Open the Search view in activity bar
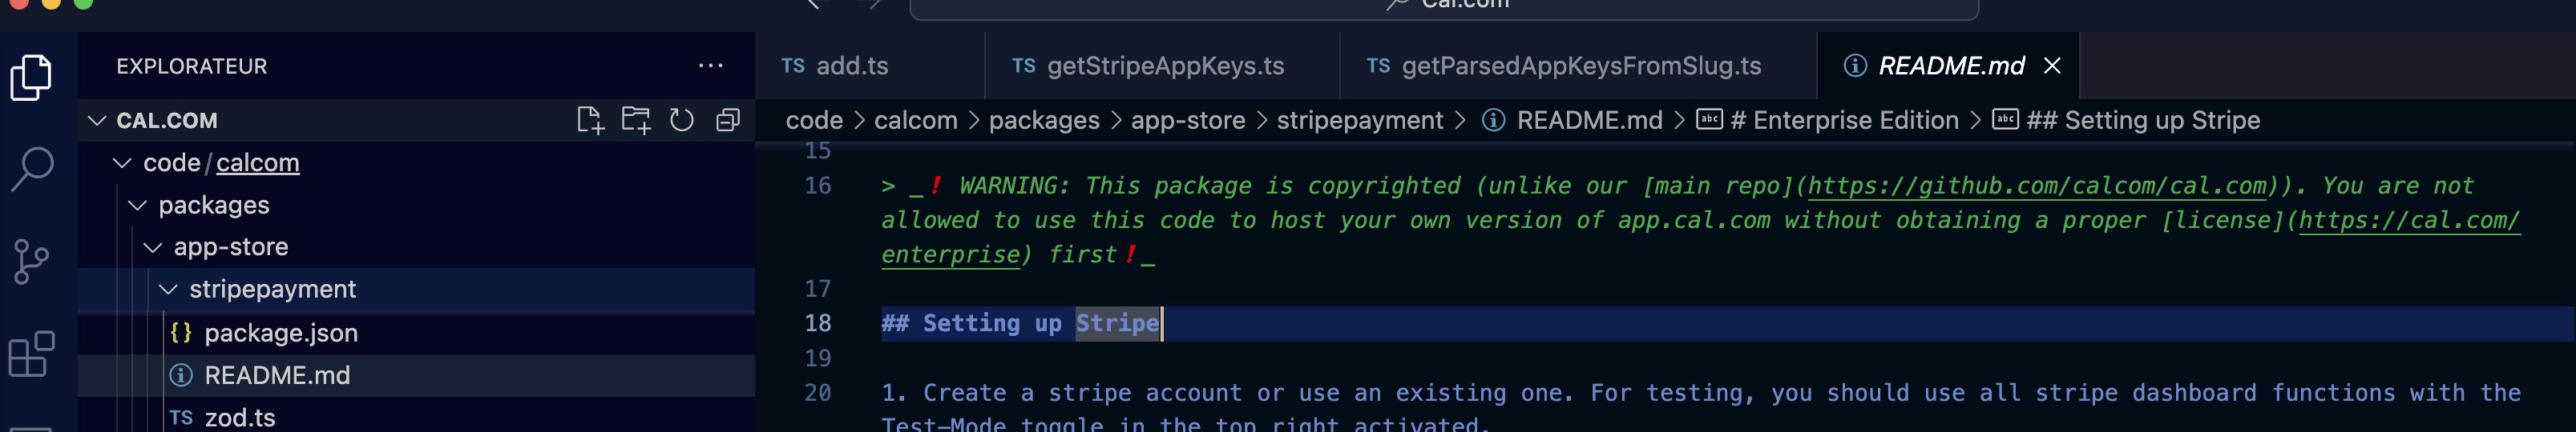The image size is (2576, 432). [31, 170]
